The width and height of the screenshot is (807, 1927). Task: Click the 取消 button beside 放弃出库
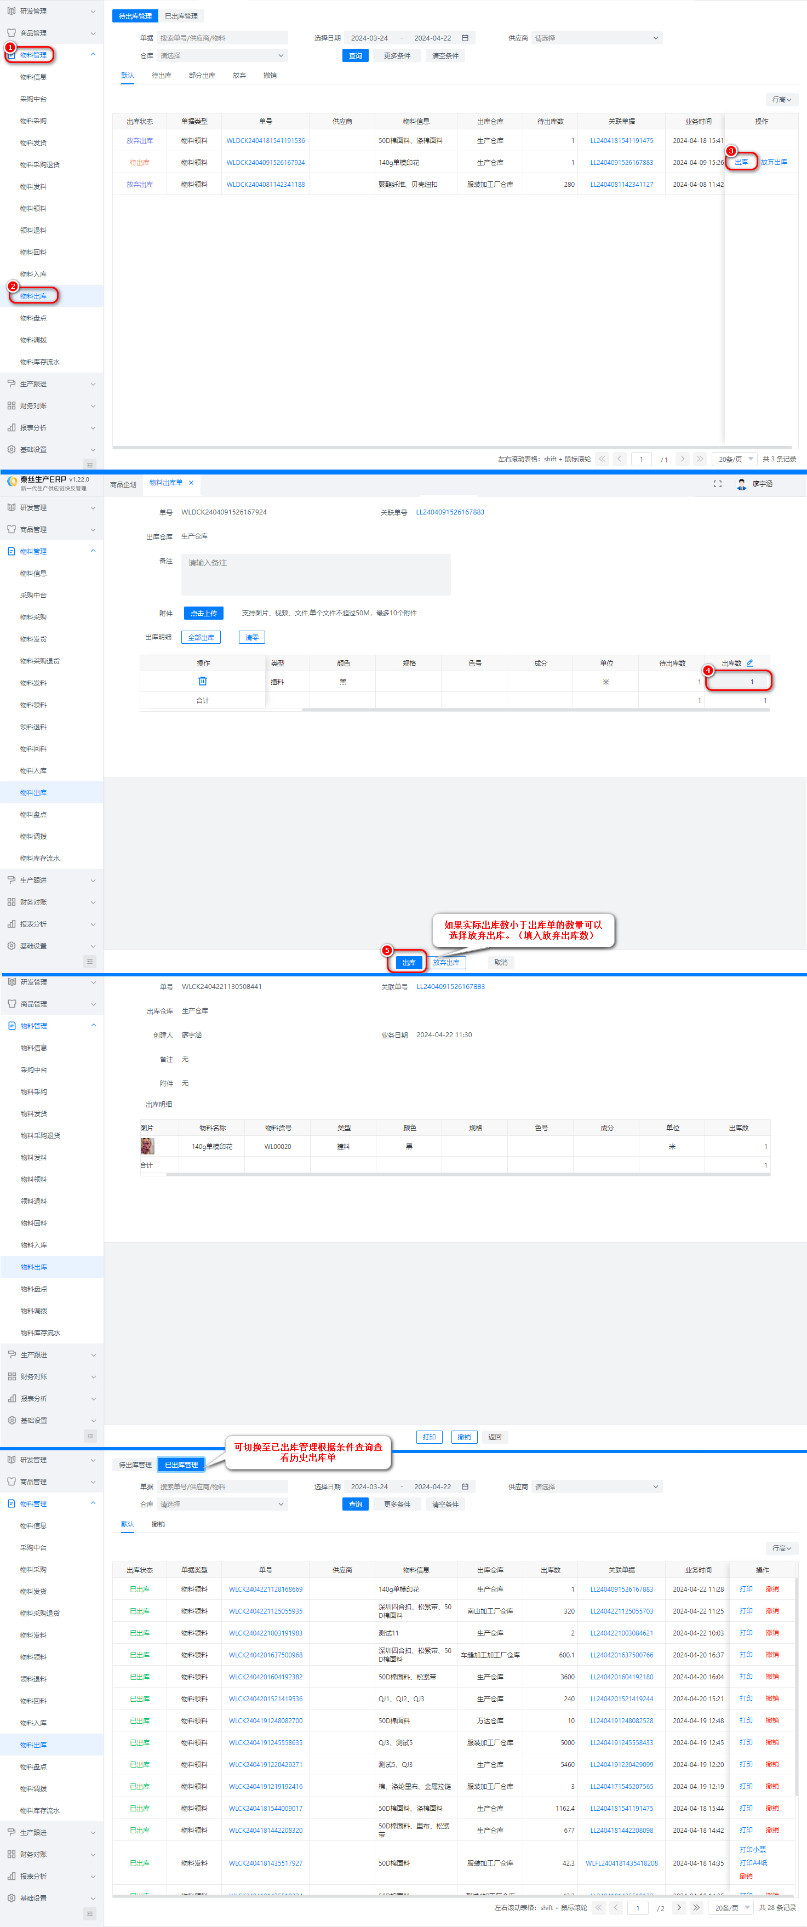point(500,963)
